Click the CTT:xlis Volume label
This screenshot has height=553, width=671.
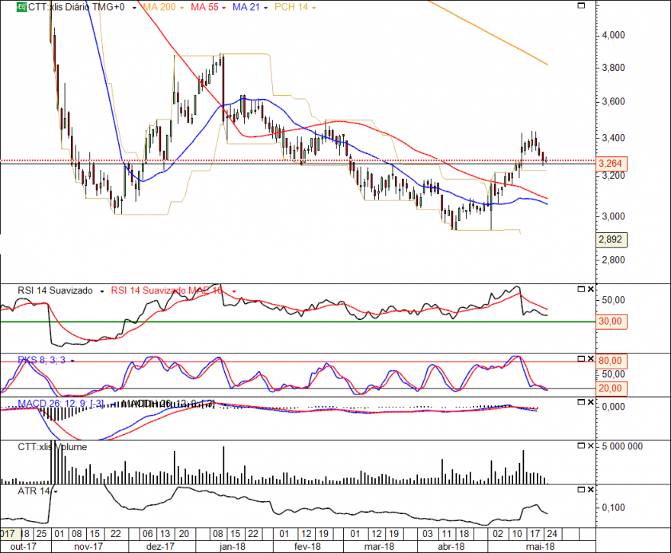tap(52, 447)
